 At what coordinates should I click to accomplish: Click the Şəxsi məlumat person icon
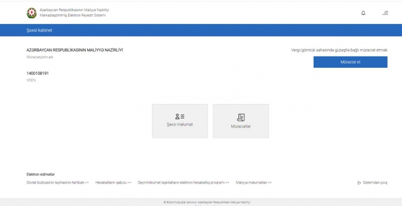[180, 117]
